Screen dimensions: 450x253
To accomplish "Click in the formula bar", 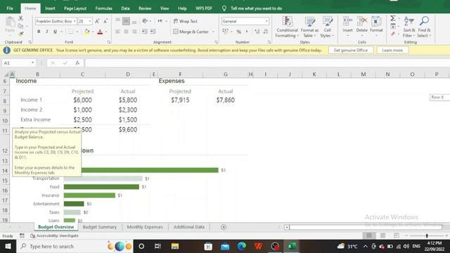I will 267,63.
